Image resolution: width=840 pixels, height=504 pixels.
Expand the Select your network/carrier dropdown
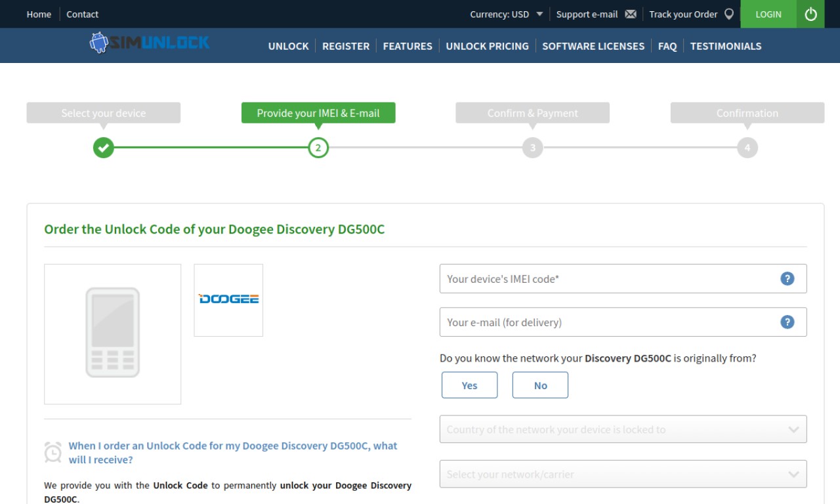(623, 474)
